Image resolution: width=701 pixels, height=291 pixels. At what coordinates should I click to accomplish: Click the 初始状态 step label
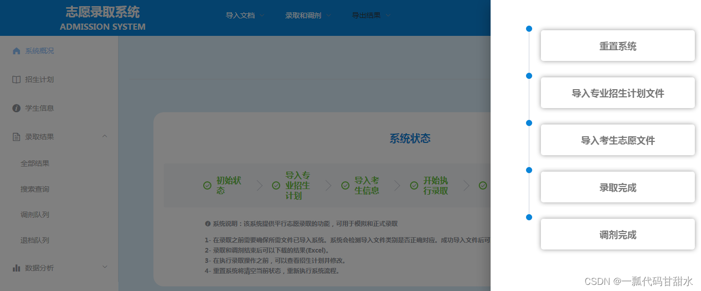pyautogui.click(x=228, y=185)
